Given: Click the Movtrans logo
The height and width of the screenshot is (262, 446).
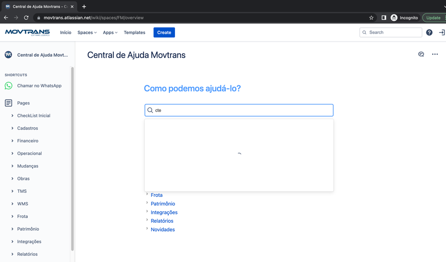Looking at the screenshot, I should click(x=27, y=33).
